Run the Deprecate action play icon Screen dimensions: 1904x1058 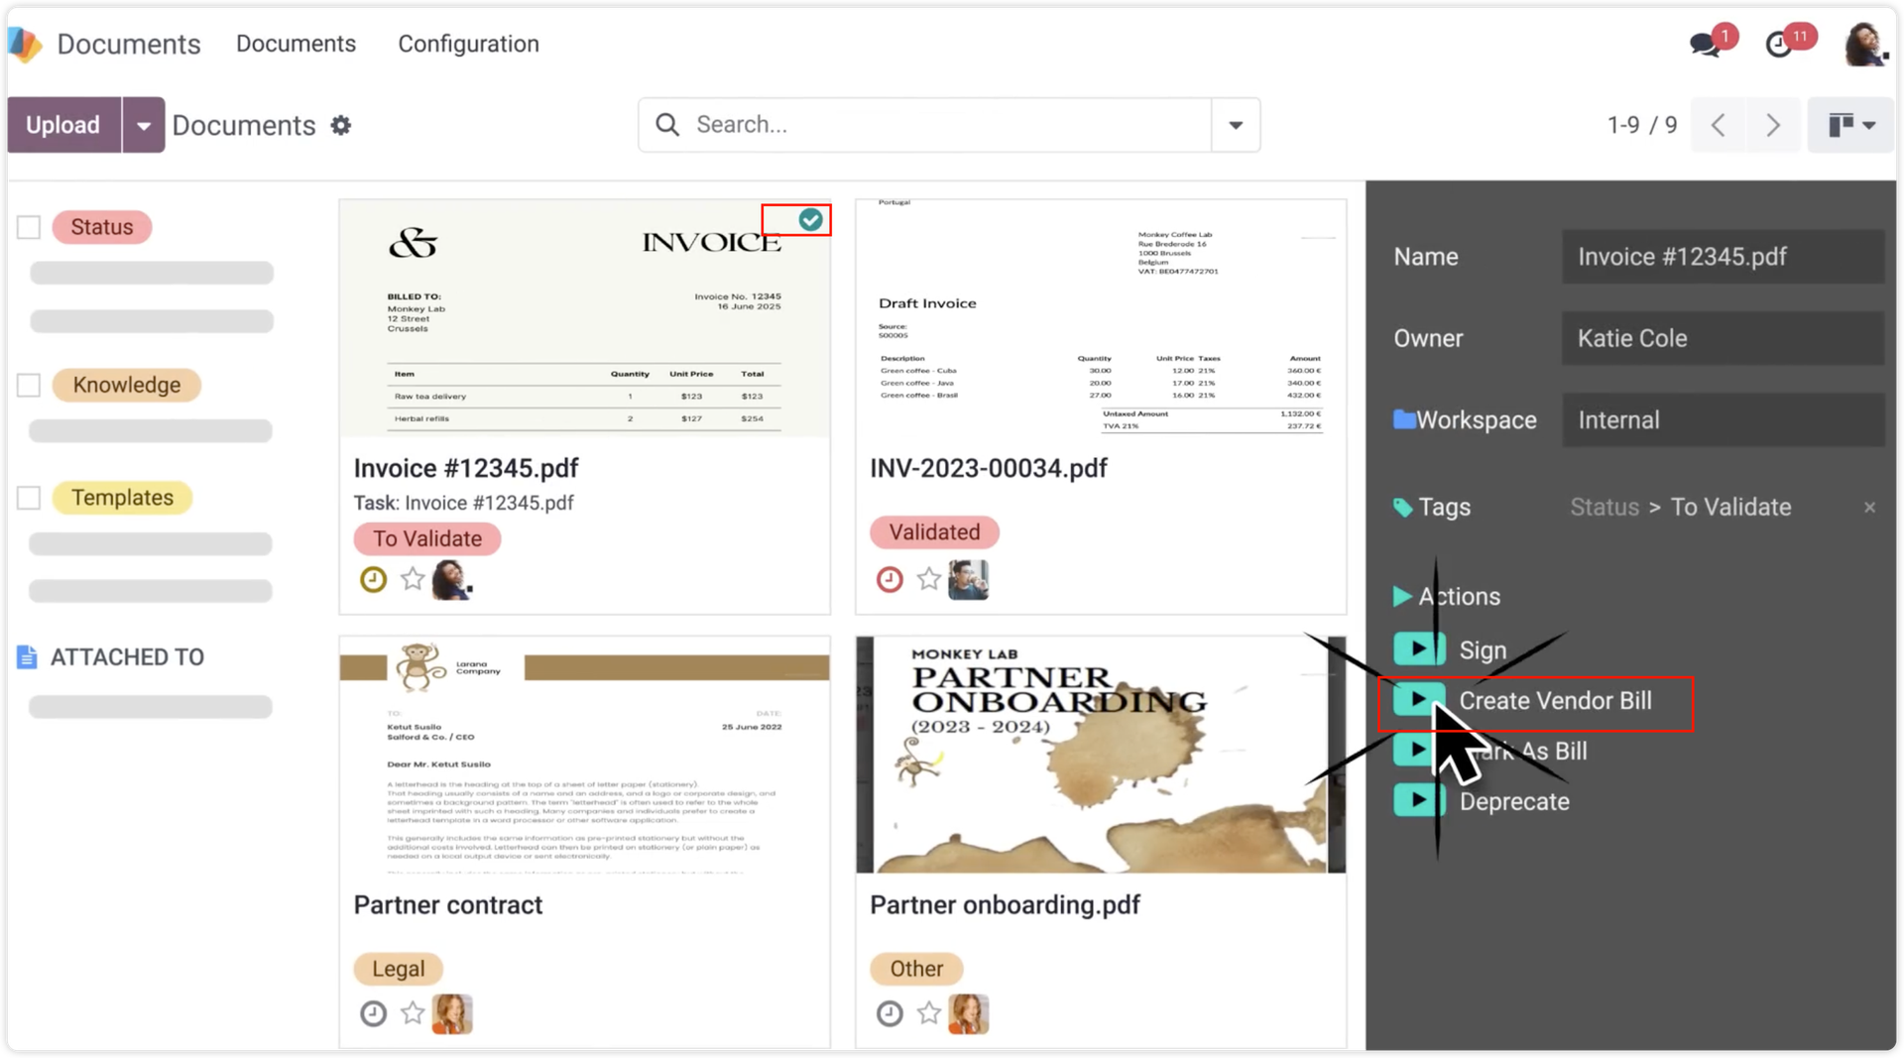coord(1418,800)
